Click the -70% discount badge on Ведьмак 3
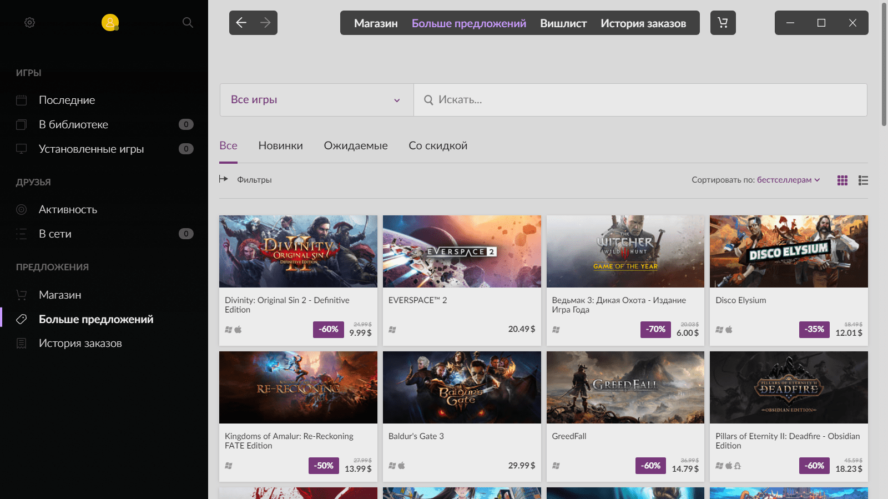This screenshot has width=888, height=499. (655, 329)
